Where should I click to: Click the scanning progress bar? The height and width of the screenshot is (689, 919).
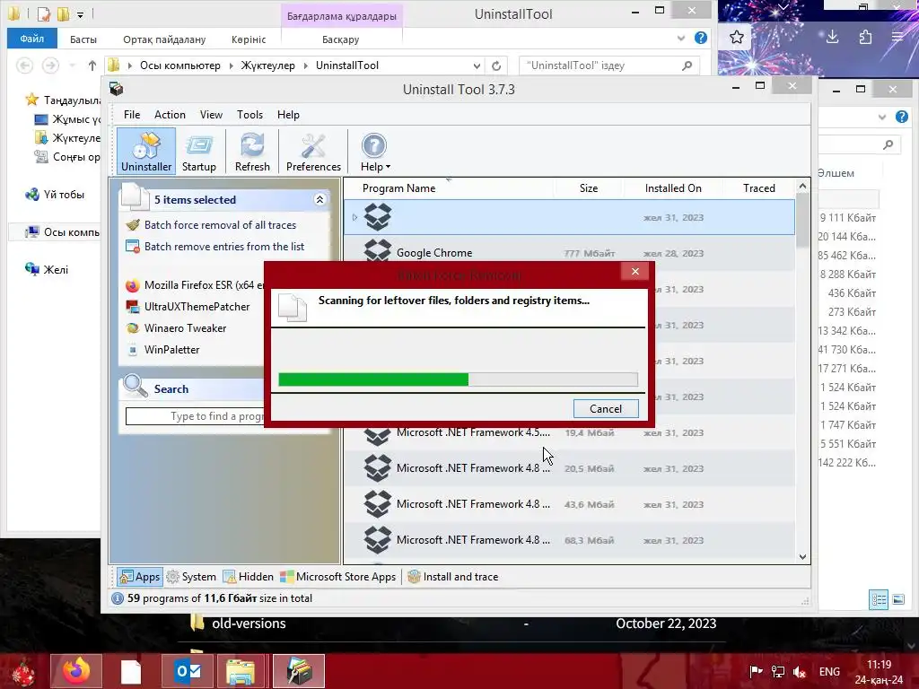click(459, 379)
